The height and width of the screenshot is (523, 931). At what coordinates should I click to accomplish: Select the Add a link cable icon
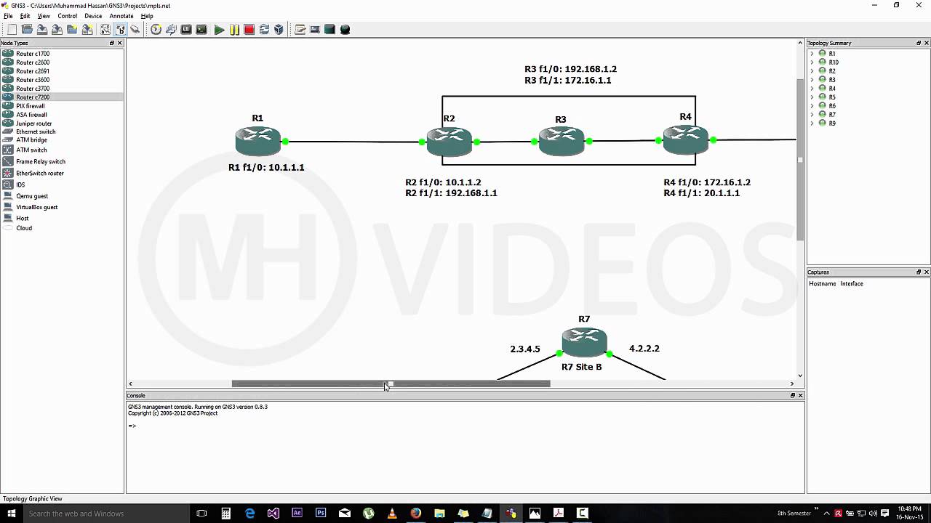point(135,30)
